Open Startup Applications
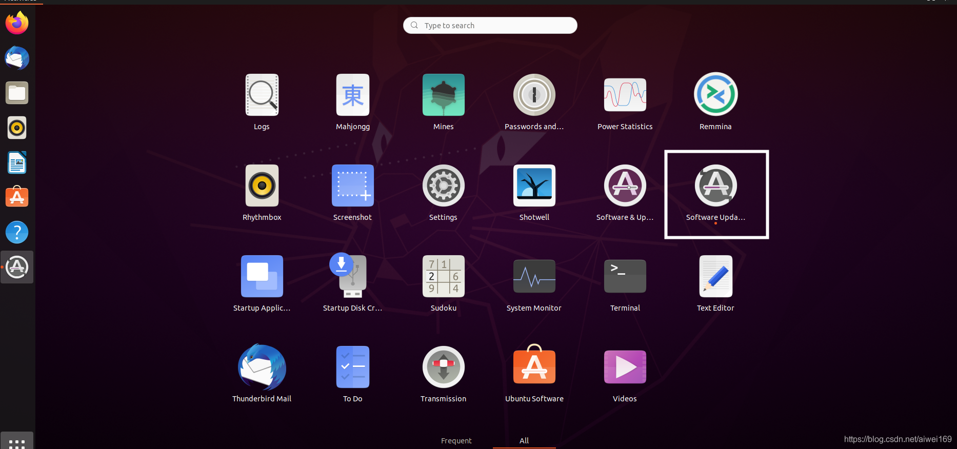This screenshot has width=957, height=449. (x=262, y=277)
